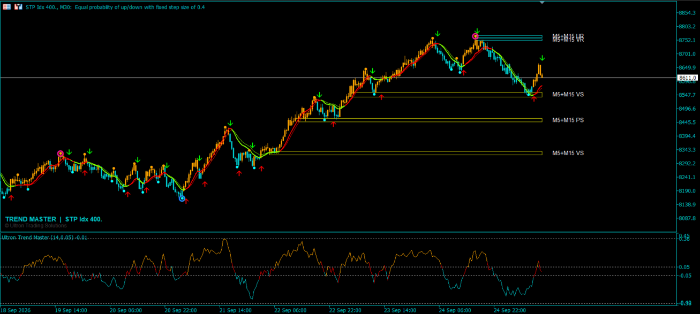Click the 20 Sep 06:00 time axis label
Image resolution: width=700 pixels, height=314 pixels.
coord(126,310)
